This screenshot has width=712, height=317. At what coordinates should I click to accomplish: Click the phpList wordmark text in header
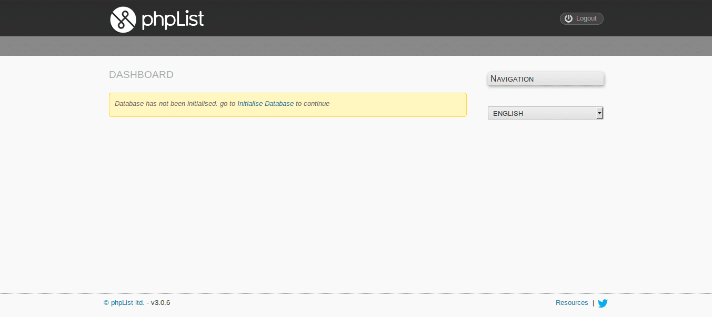coord(173,20)
